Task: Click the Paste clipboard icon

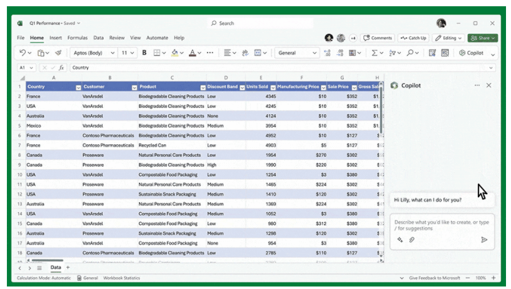Action: tap(41, 52)
